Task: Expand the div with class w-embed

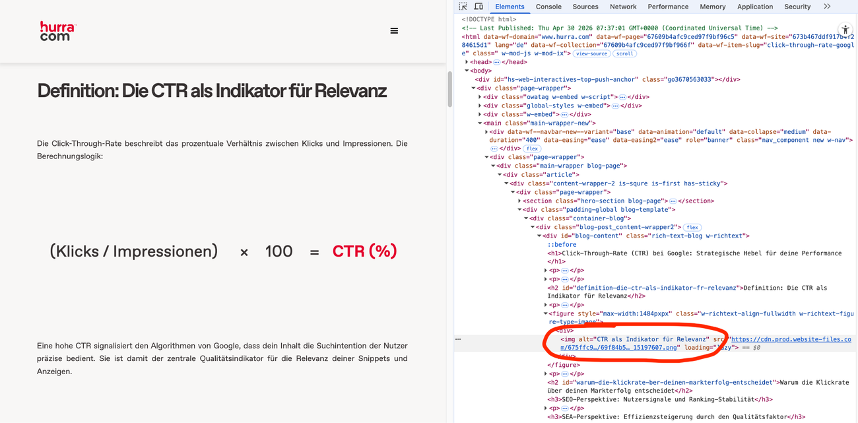Action: [x=480, y=114]
